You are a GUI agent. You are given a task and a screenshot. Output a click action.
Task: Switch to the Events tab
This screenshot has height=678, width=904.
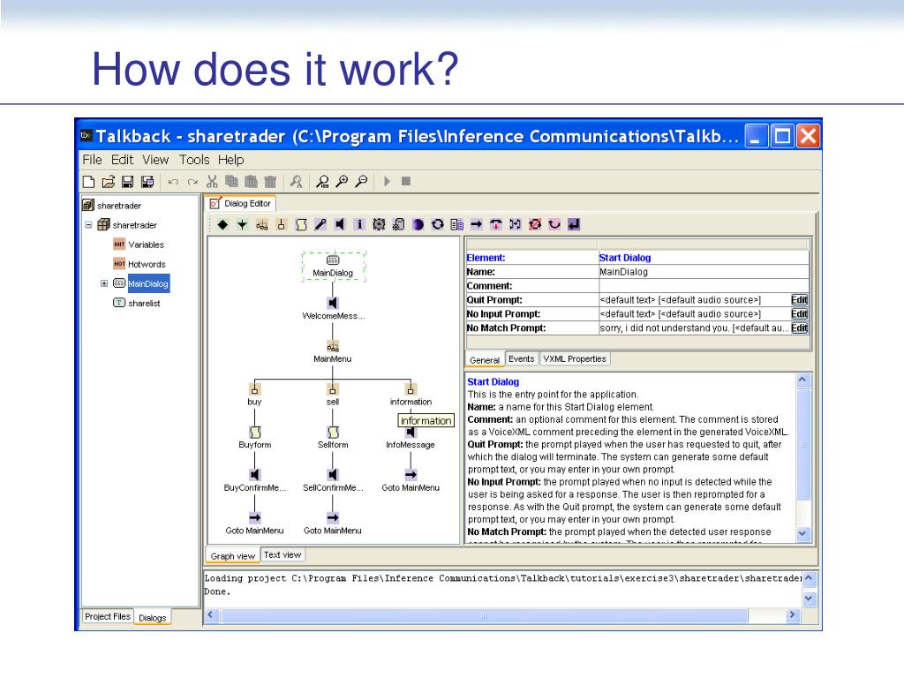click(x=522, y=358)
